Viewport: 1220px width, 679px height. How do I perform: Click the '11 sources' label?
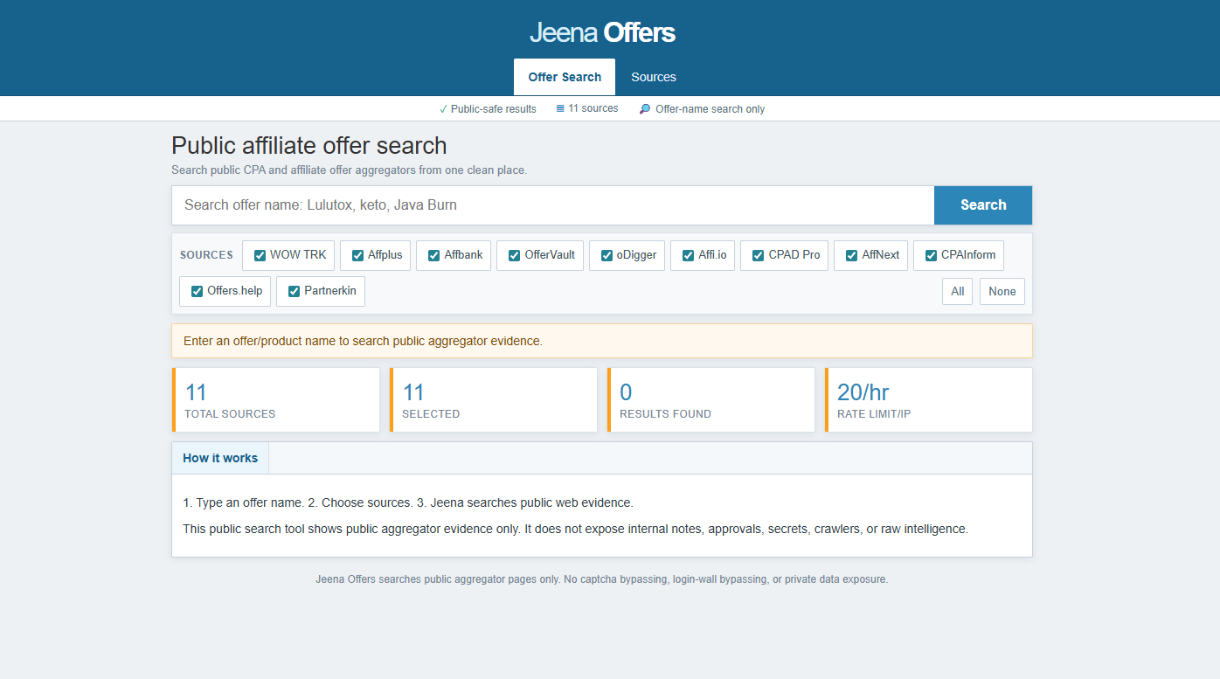[x=593, y=108]
